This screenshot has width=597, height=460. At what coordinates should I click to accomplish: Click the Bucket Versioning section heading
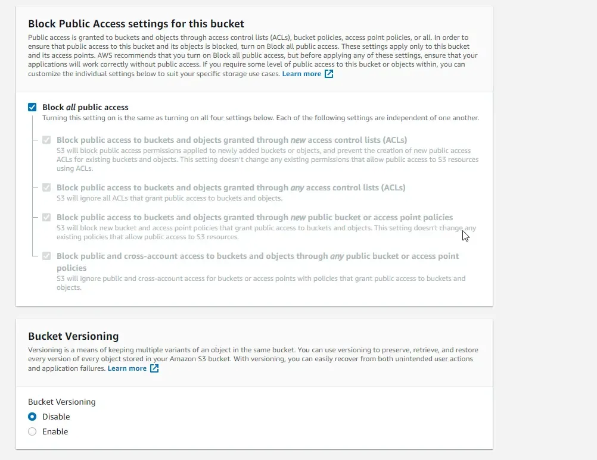[x=74, y=336]
